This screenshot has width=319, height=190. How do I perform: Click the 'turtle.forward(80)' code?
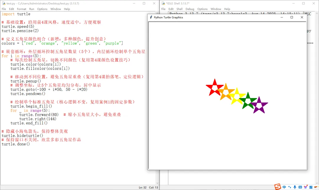tap(39, 115)
